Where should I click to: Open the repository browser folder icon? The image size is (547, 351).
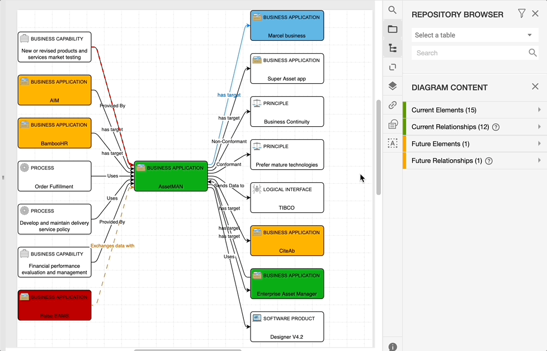393,29
